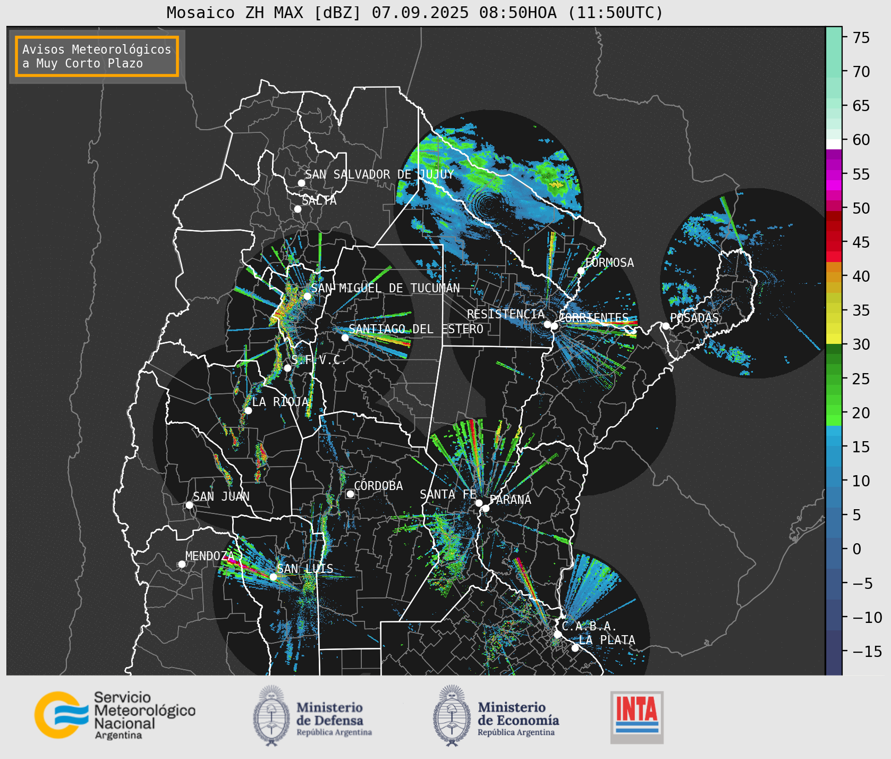Select the Paraná city dot

point(486,508)
